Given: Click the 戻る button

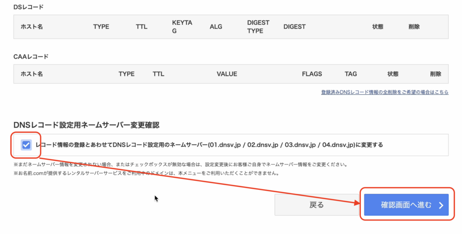Looking at the screenshot, I should [316, 205].
